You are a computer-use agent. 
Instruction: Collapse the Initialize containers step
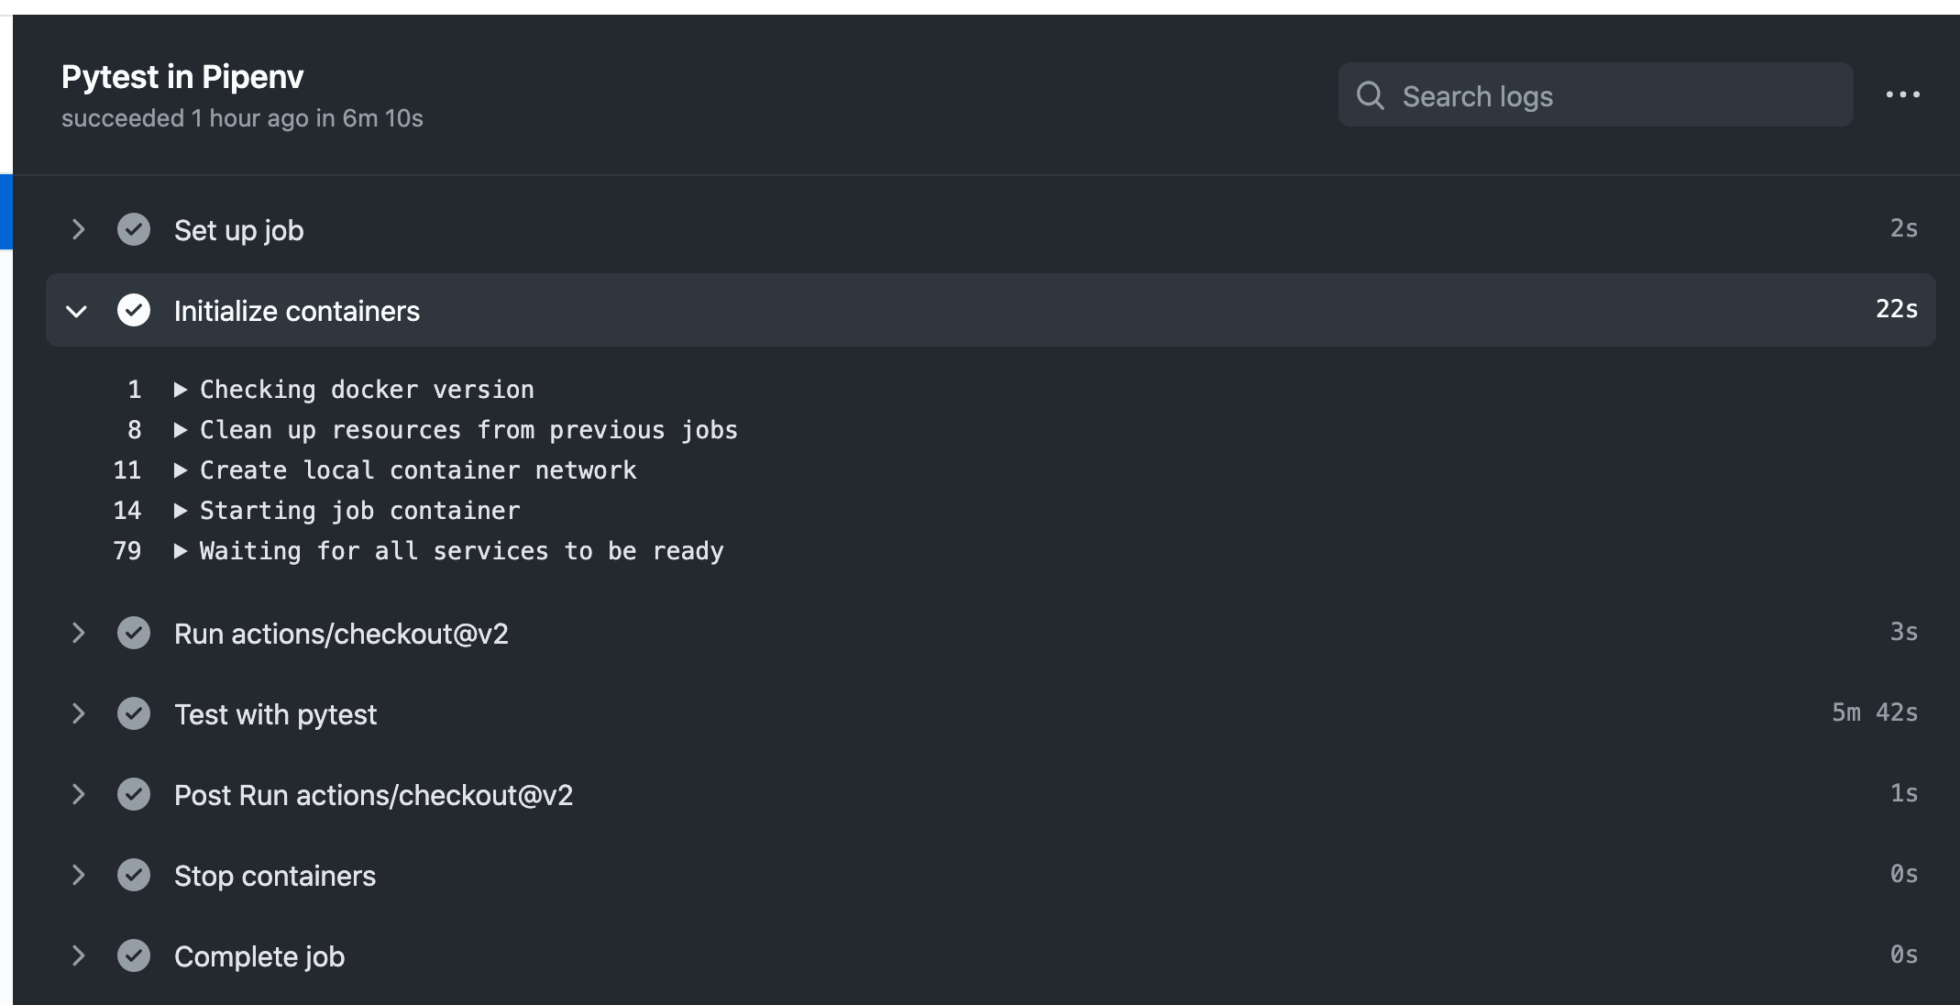(x=77, y=311)
